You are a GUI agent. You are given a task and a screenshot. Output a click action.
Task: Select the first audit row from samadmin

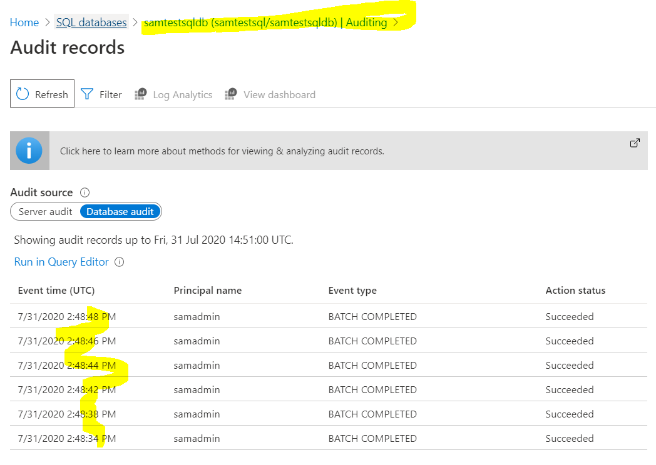pyautogui.click(x=250, y=316)
